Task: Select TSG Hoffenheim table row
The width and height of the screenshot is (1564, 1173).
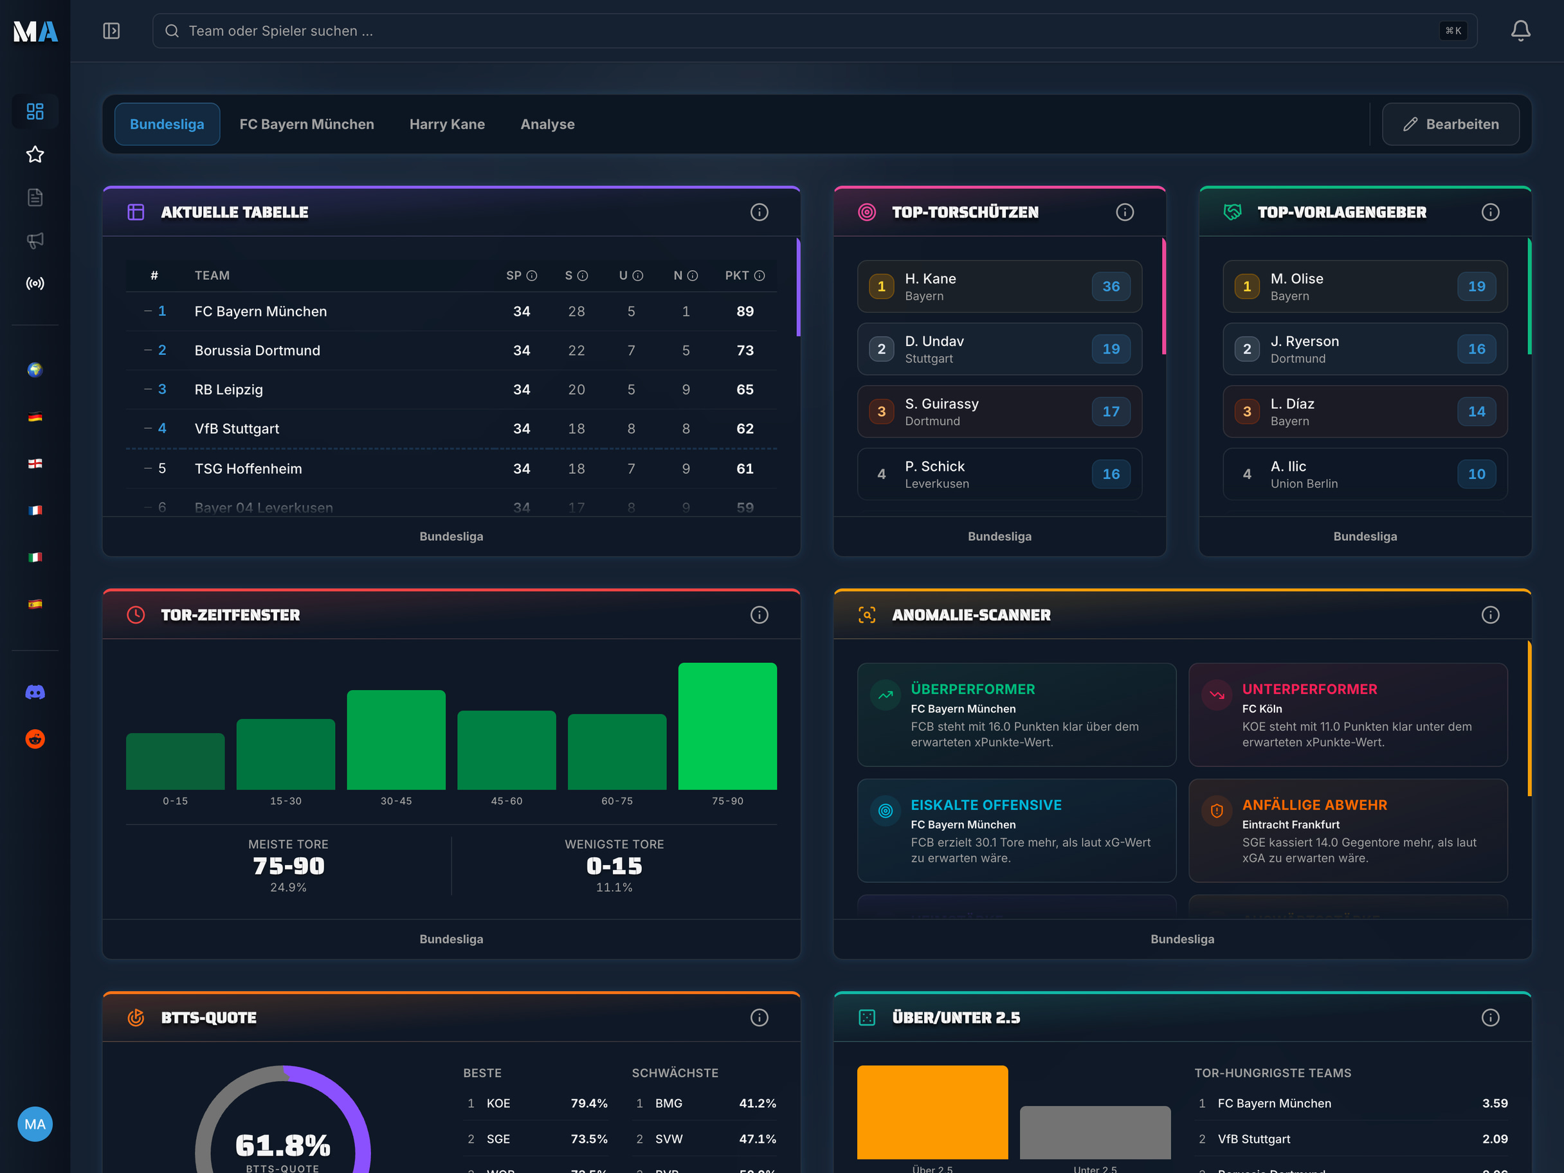Action: (451, 469)
